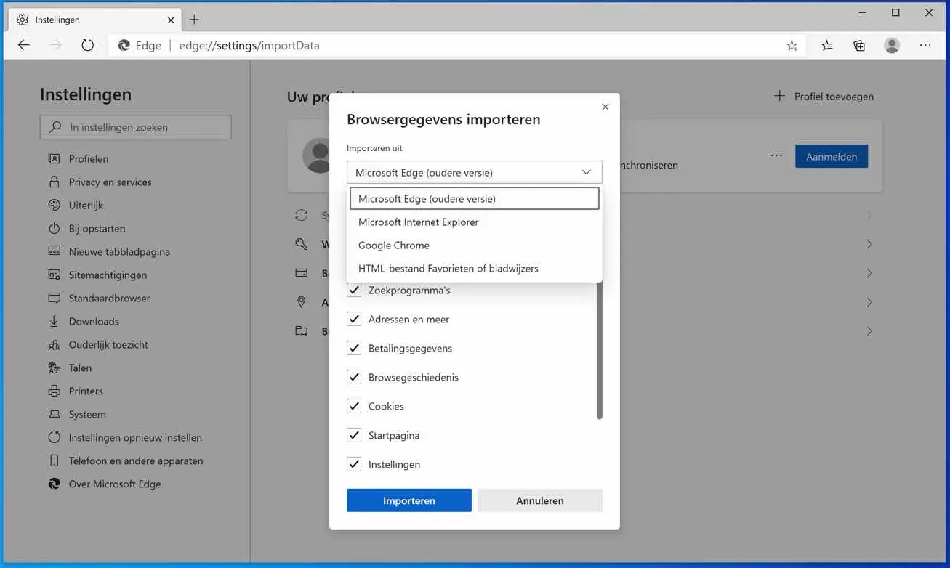The width and height of the screenshot is (950, 568).
Task: Choose Google Chrome from the list
Action: (475, 245)
